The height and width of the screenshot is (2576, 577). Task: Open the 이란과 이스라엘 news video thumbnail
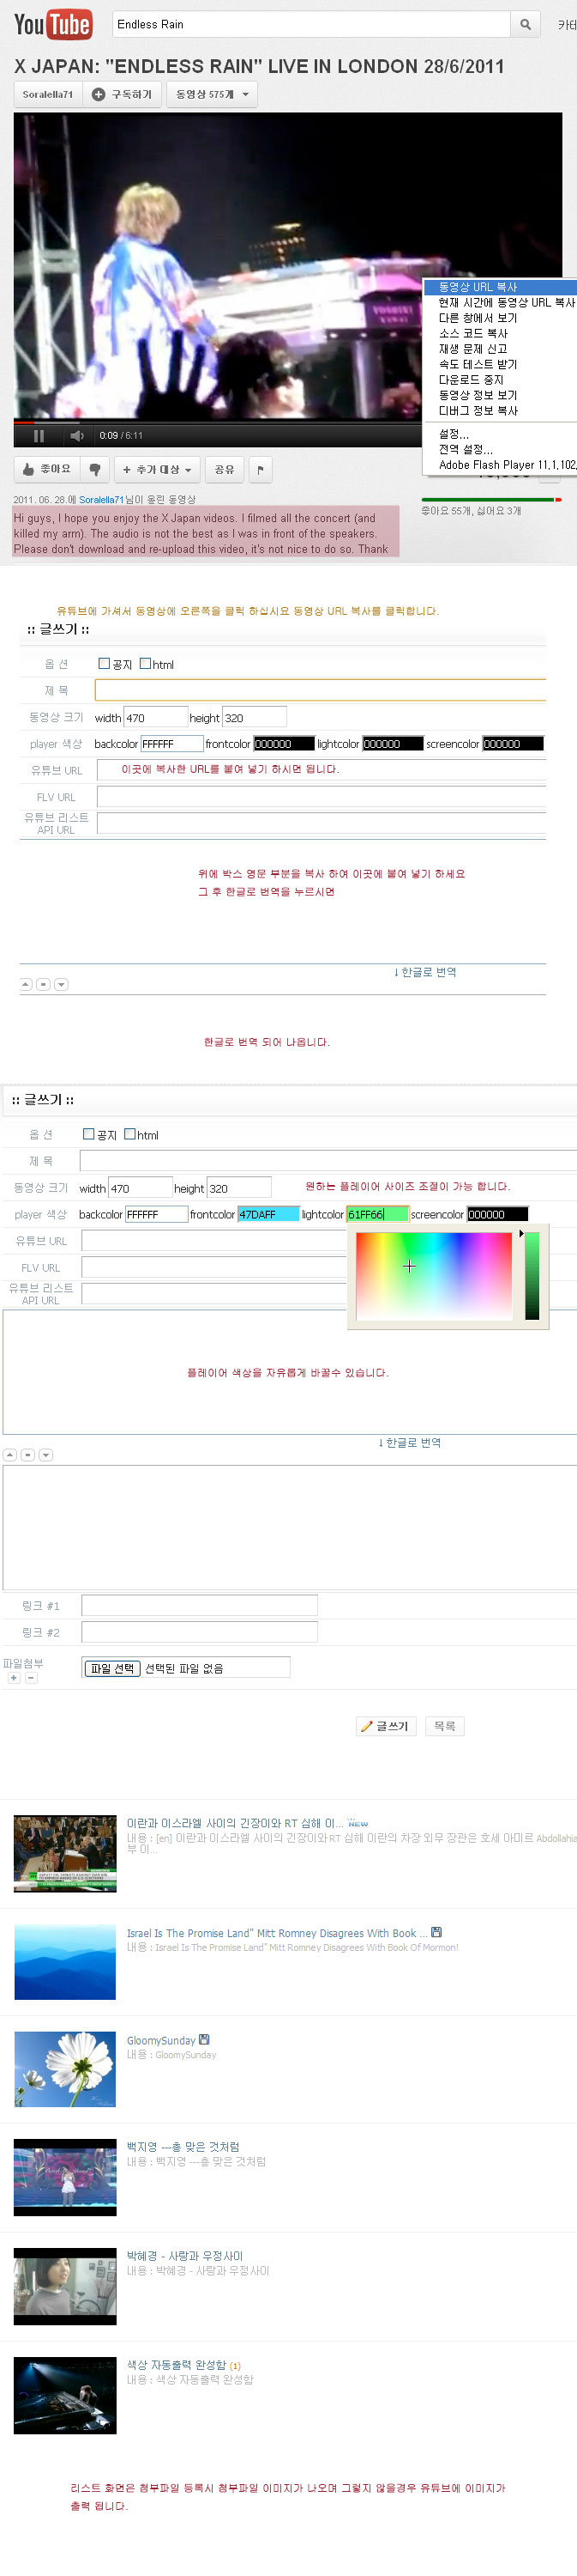click(x=65, y=1854)
